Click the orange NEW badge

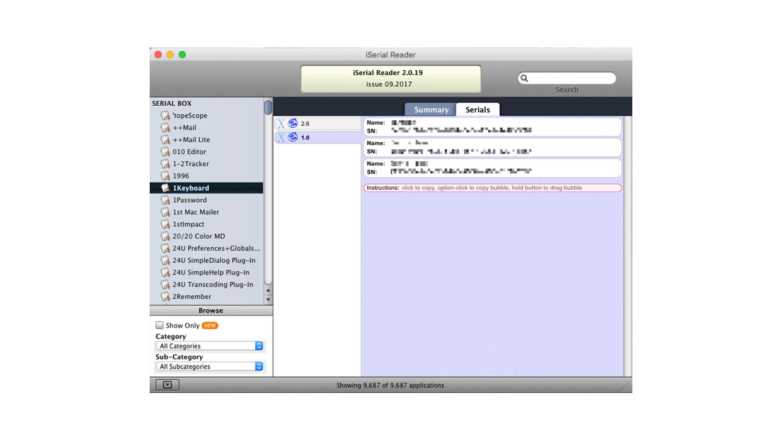210,326
